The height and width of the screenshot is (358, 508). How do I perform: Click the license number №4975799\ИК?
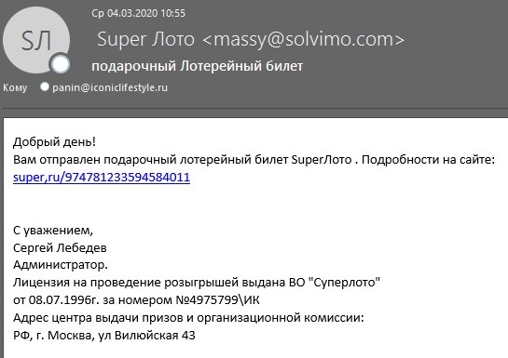coord(217,300)
